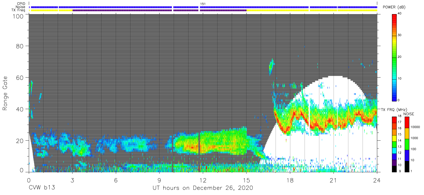The image size is (424, 195).
Task: Click y-axis tick label '40'
Action: click(20, 109)
